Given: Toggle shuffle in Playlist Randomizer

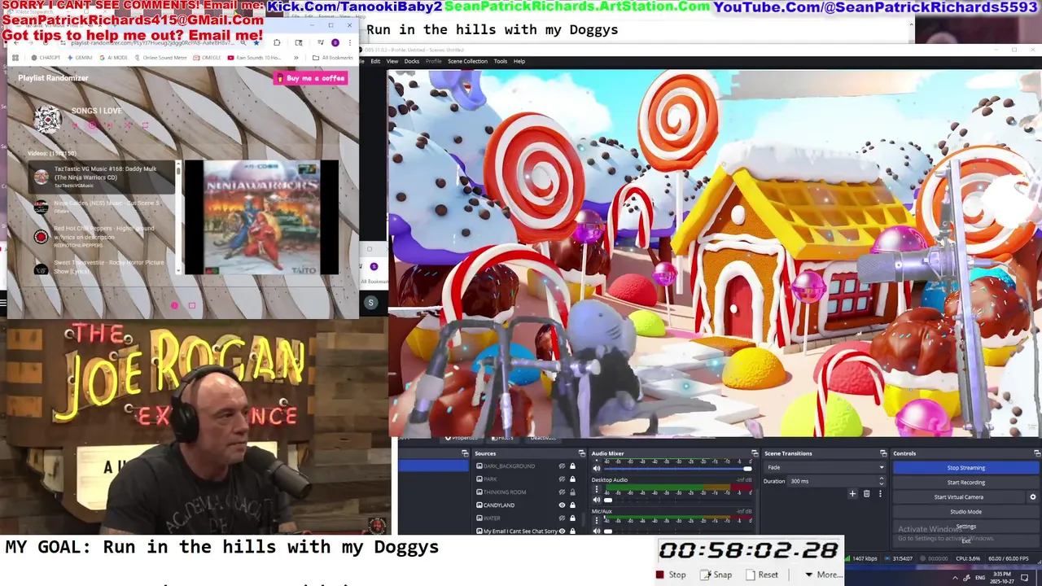Looking at the screenshot, I should [128, 125].
